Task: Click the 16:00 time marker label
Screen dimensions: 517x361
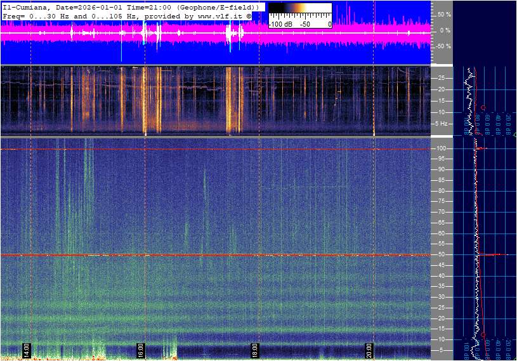Action: [141, 351]
